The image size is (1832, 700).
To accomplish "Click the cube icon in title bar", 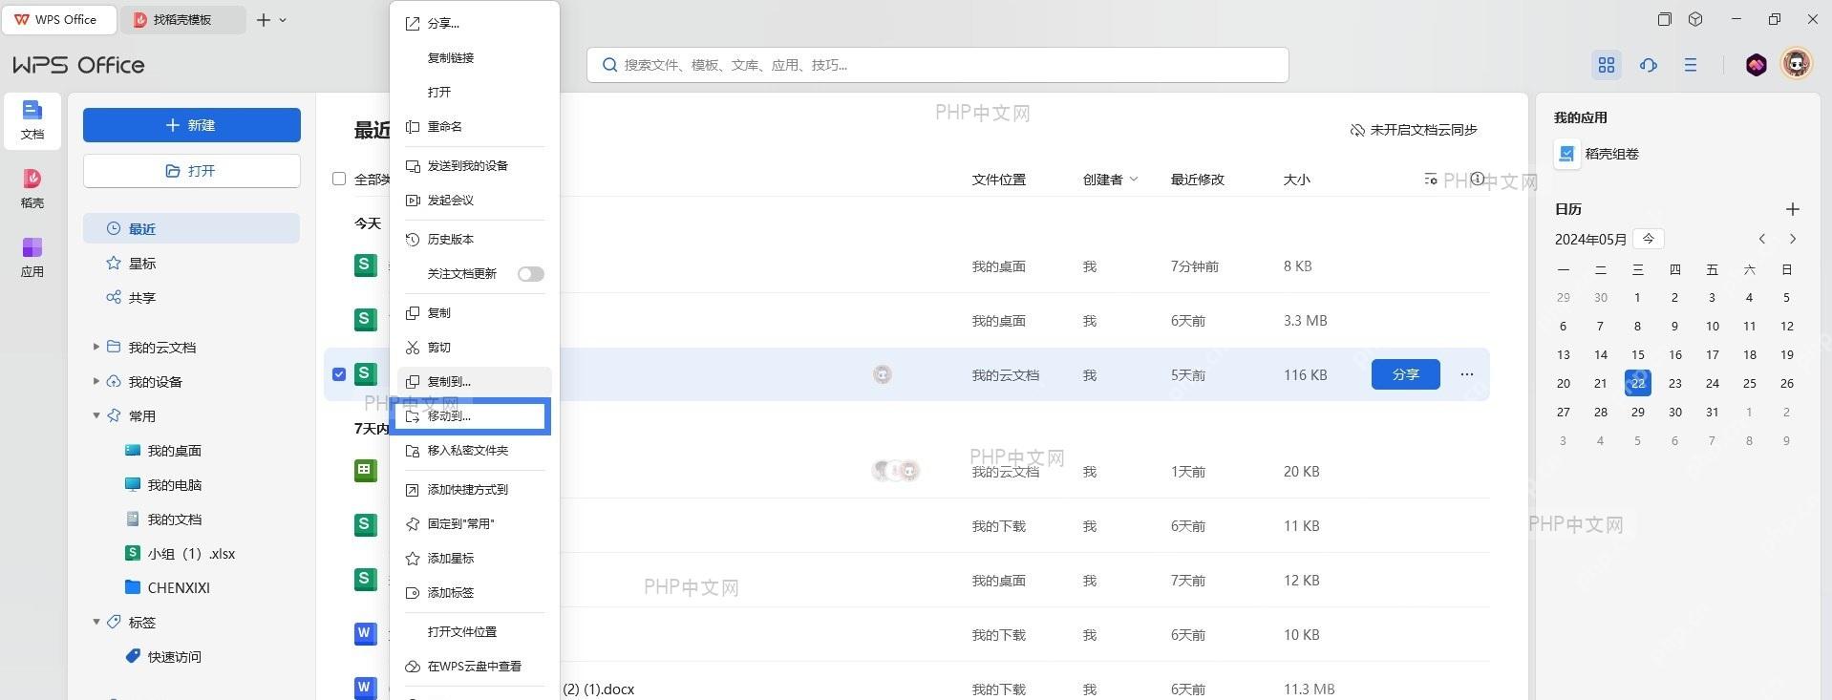I will pyautogui.click(x=1695, y=19).
